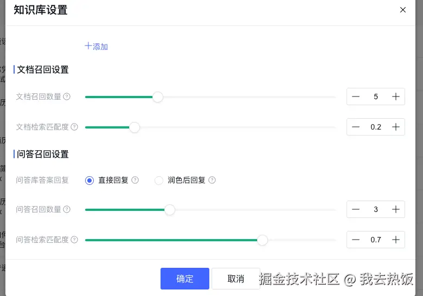Click the 文档检索匹配度 number field showing 0.2
The height and width of the screenshot is (296, 423).
[376, 127]
